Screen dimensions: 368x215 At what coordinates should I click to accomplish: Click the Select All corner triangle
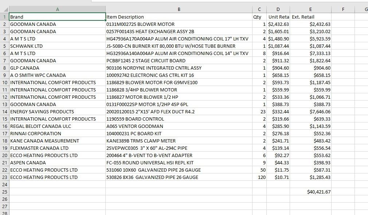click(4, 9)
